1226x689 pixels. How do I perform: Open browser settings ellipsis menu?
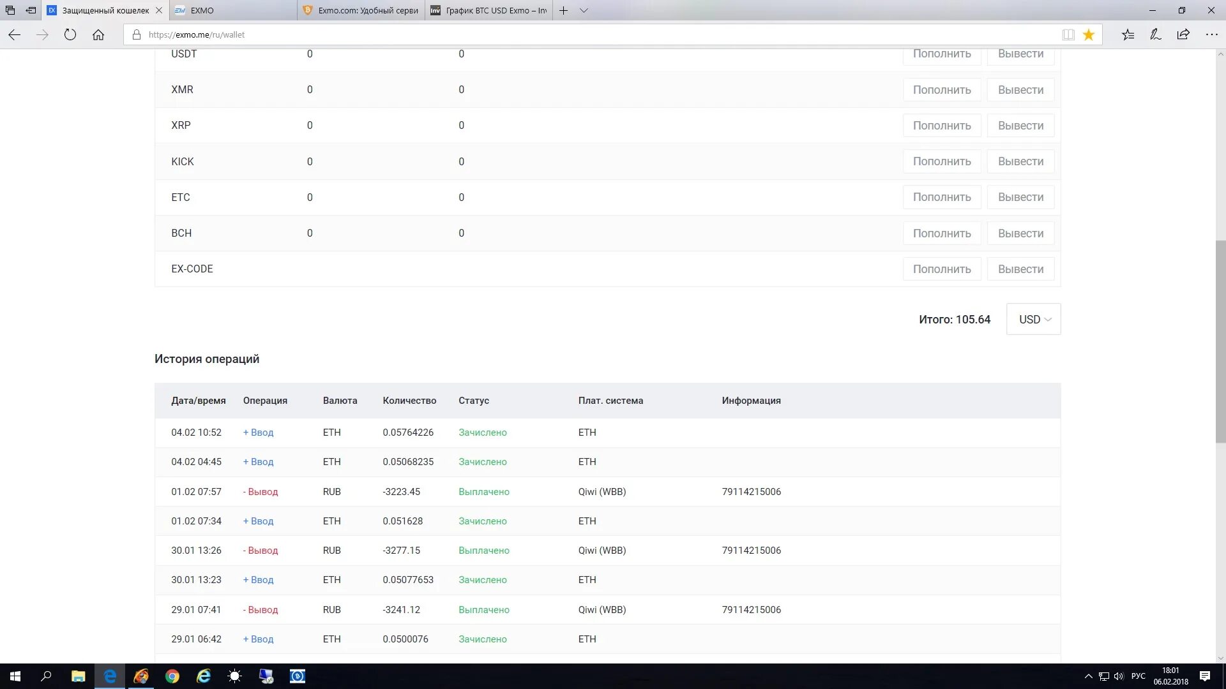click(1211, 35)
